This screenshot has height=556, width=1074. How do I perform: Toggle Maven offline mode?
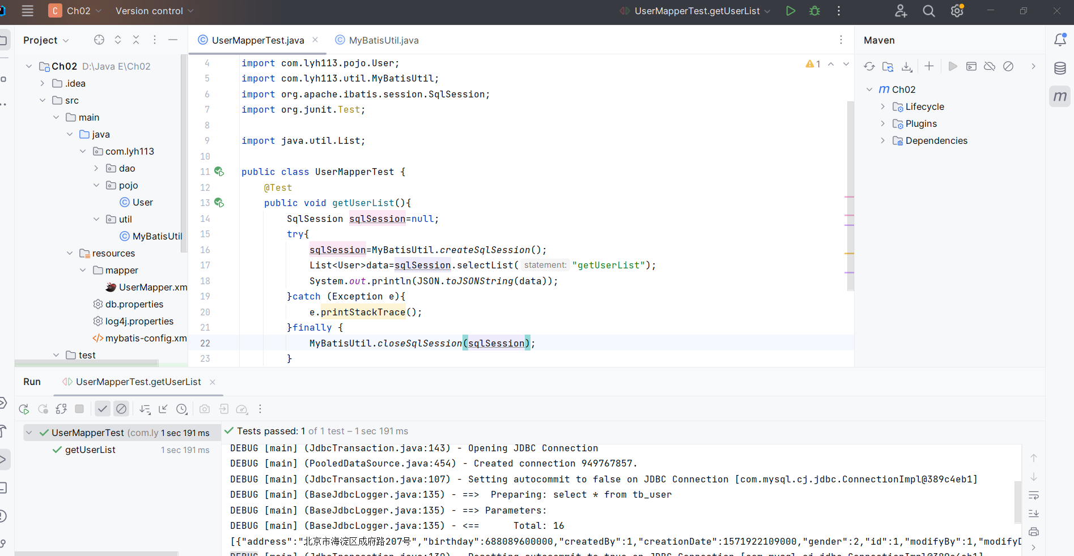tap(990, 66)
